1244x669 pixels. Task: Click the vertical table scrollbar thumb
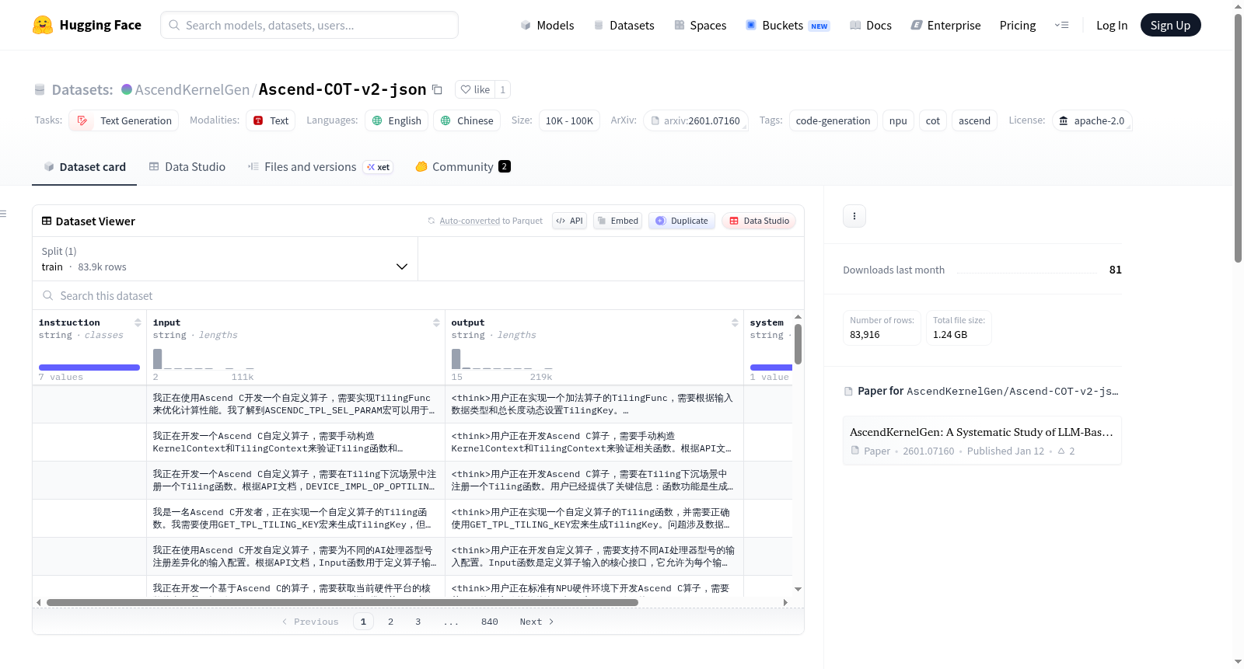[798, 343]
